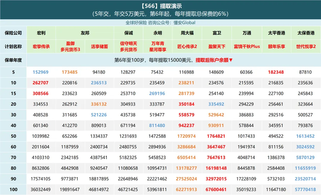Select the blue value 152969
Viewport: 321px width, 195px height.
coord(40,72)
